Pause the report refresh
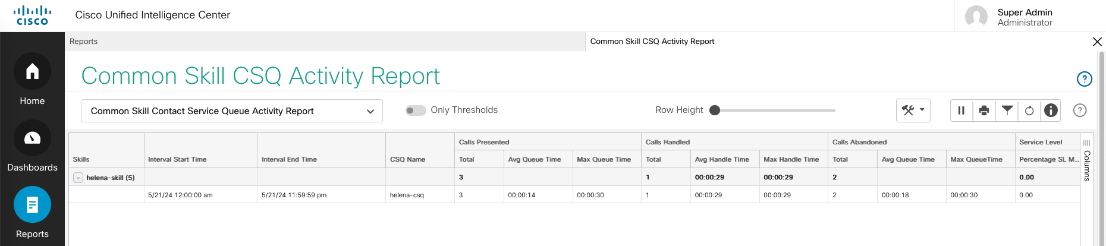The image size is (1106, 246). point(961,111)
